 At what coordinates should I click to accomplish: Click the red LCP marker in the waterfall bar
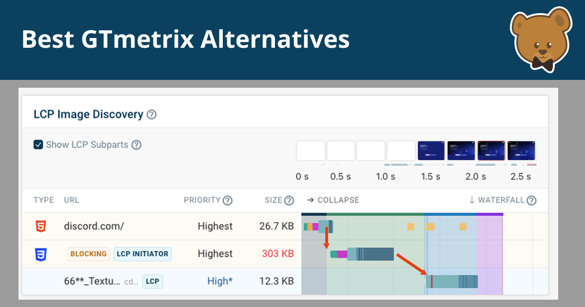click(x=431, y=281)
